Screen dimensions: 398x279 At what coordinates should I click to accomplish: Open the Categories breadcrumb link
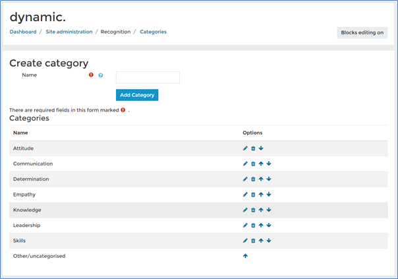[x=154, y=32]
